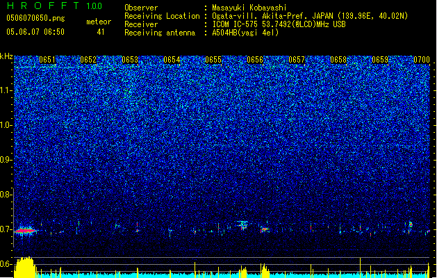Click the 0.8 kHz axis label
437x278 pixels.
[6, 195]
